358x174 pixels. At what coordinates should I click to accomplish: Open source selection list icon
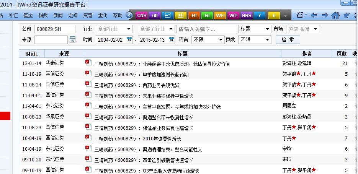73,40
